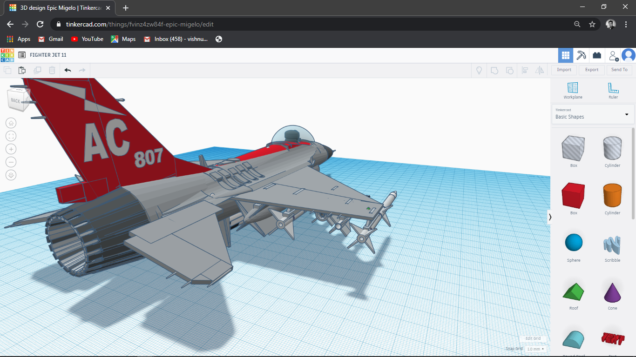Open Minecraft Blocks mode via pickaxe icon
Screen dimensions: 636x357
581,55
